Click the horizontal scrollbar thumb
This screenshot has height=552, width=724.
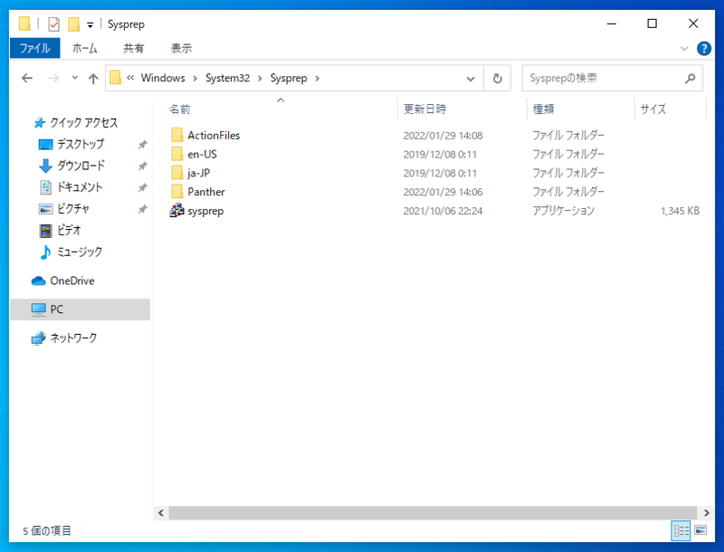pos(433,513)
